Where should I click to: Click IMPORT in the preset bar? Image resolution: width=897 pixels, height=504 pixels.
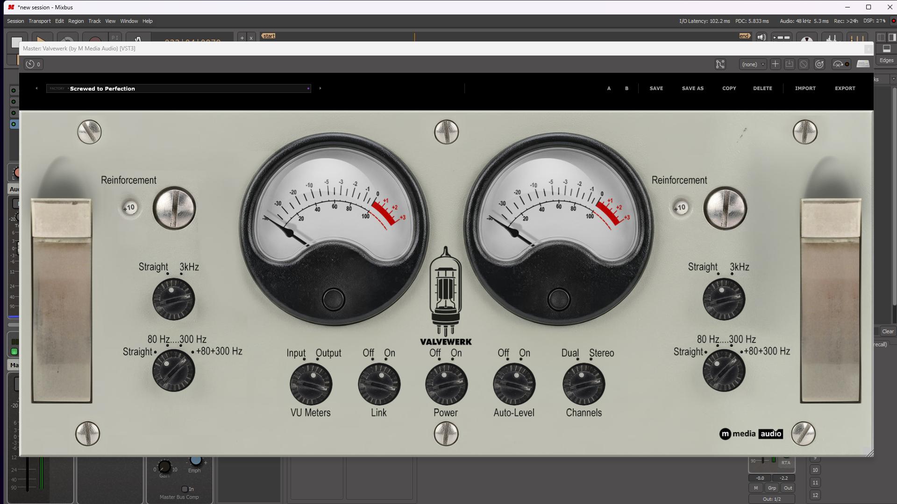tap(805, 88)
